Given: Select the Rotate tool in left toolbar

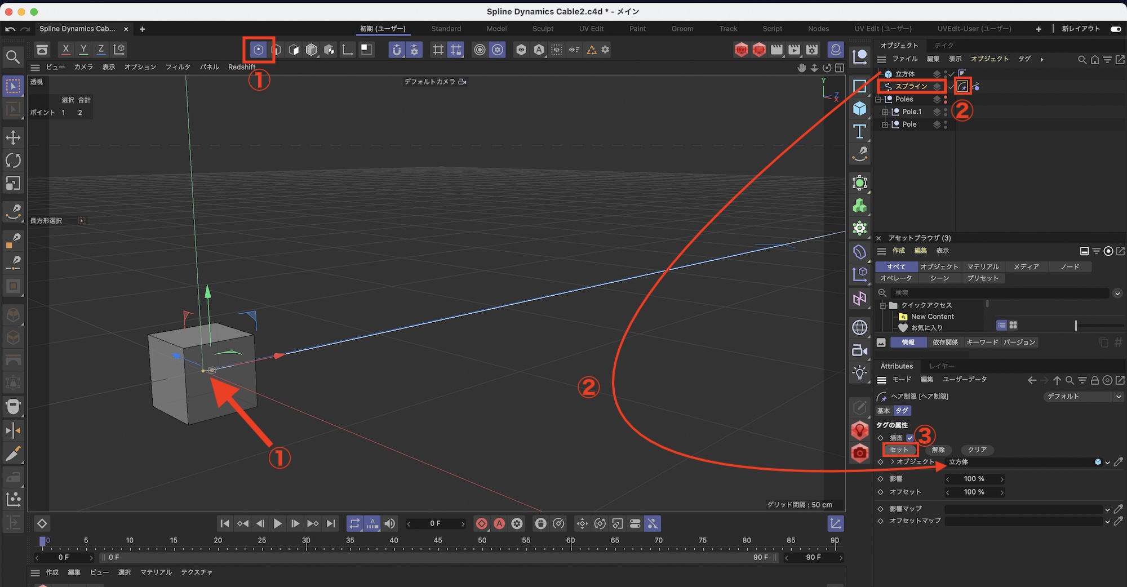Looking at the screenshot, I should (13, 161).
